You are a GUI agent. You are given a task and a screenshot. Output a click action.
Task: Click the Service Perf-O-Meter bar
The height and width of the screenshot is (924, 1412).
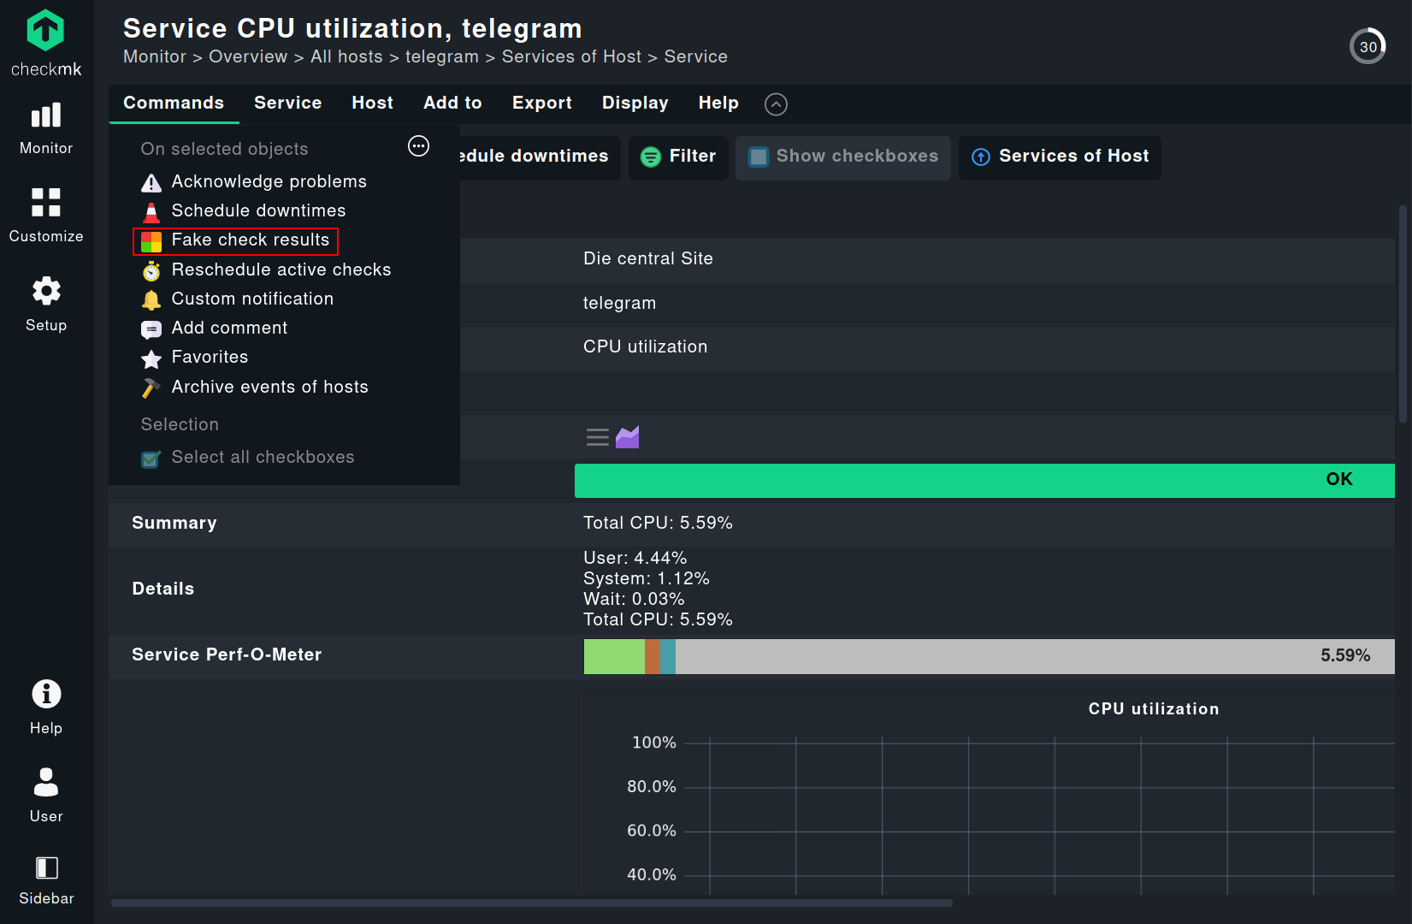pyautogui.click(x=989, y=657)
